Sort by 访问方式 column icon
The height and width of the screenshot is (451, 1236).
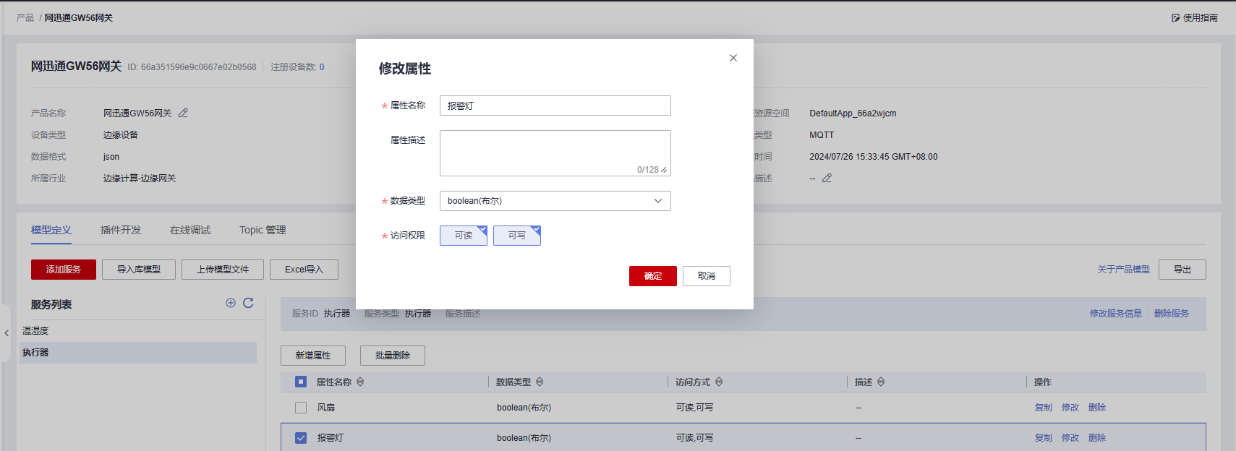(719, 382)
